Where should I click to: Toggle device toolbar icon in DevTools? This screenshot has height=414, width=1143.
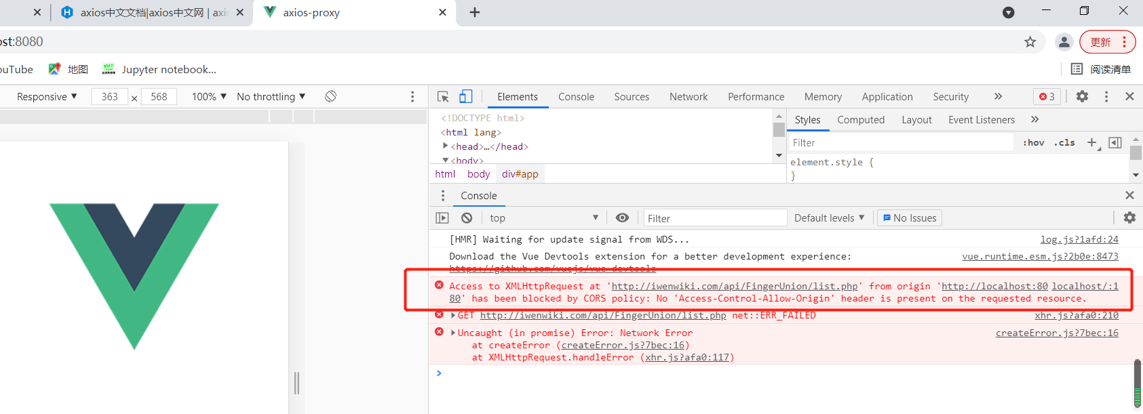(x=466, y=97)
